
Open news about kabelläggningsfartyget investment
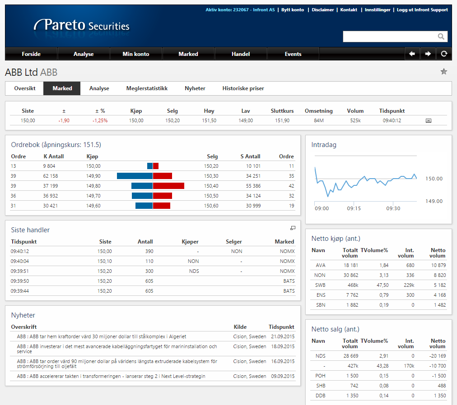(117, 349)
